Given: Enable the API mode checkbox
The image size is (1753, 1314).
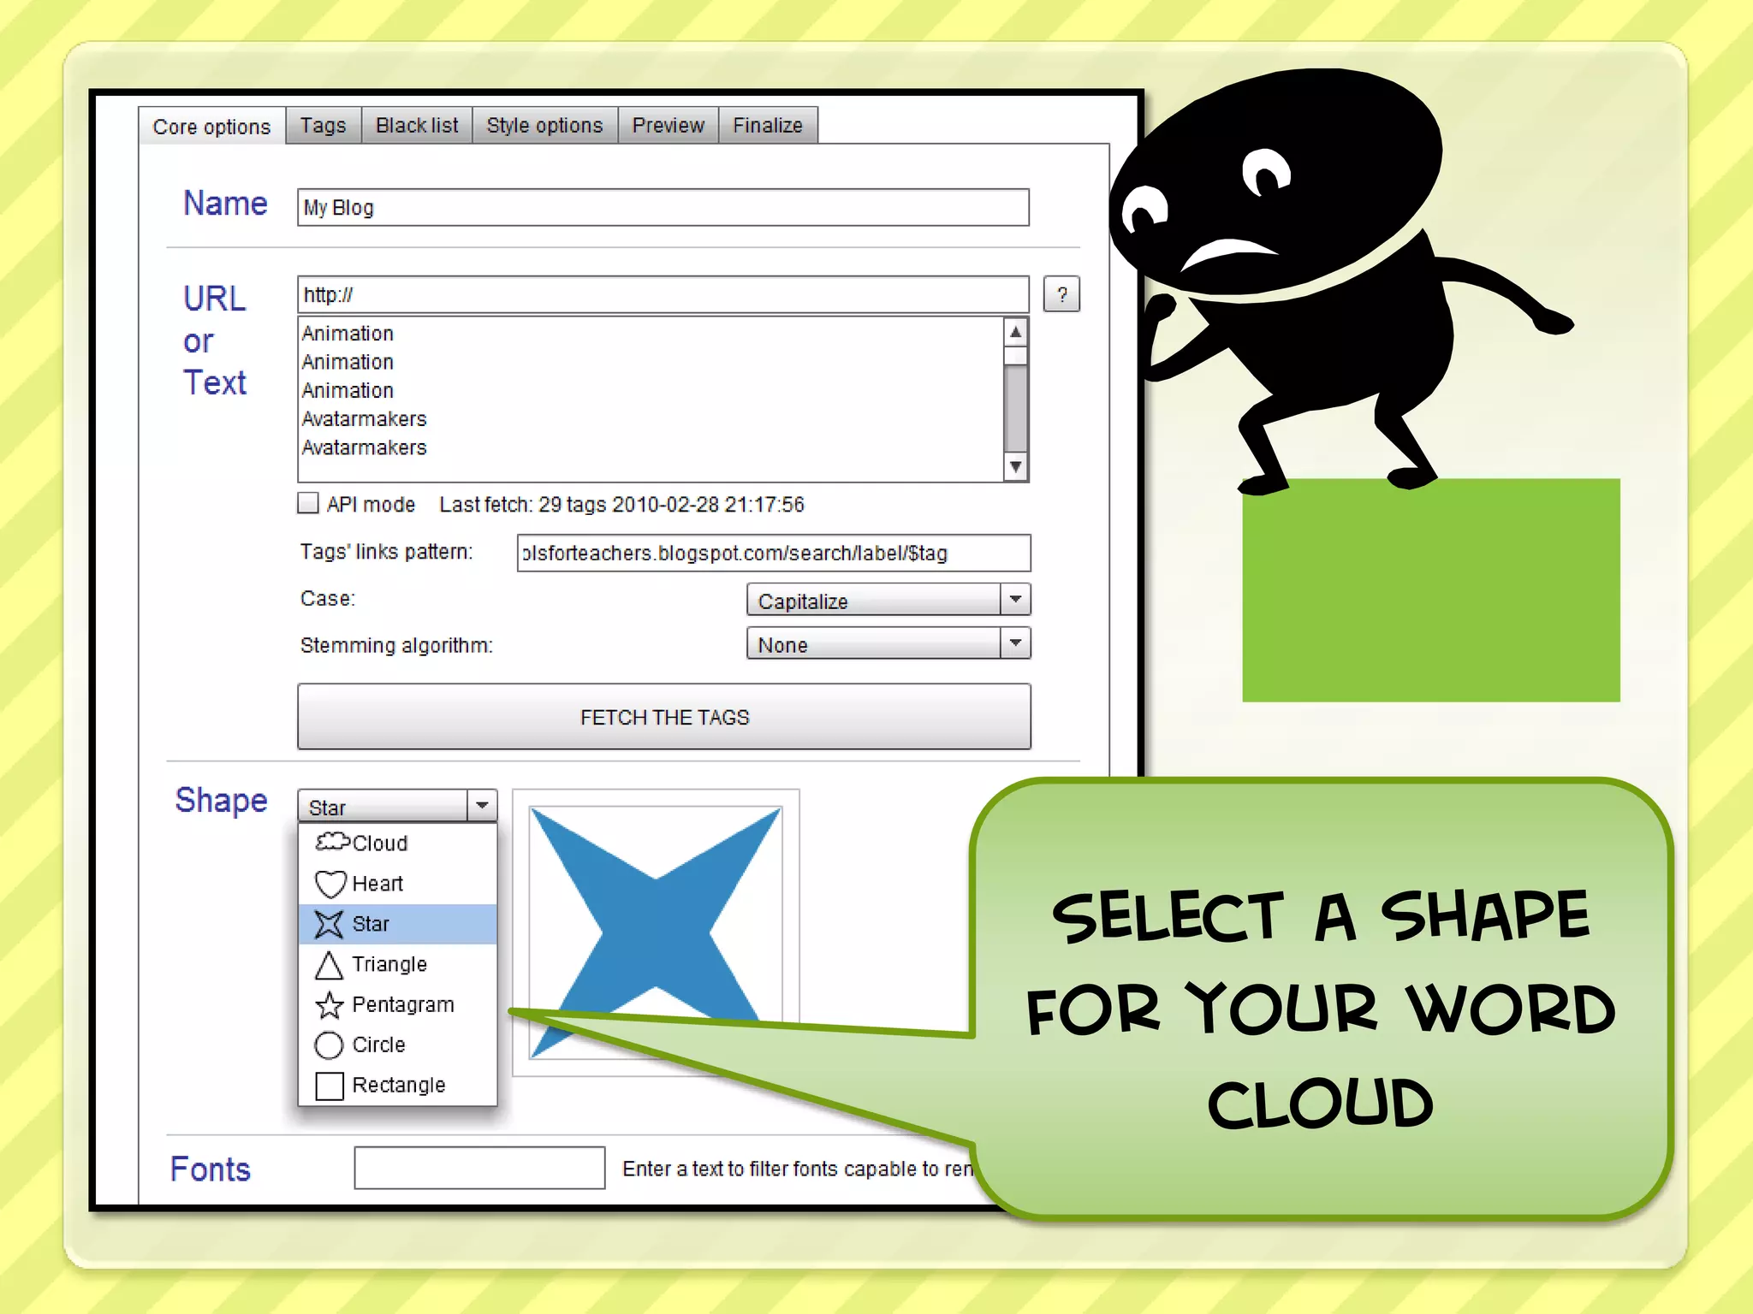Looking at the screenshot, I should point(308,503).
